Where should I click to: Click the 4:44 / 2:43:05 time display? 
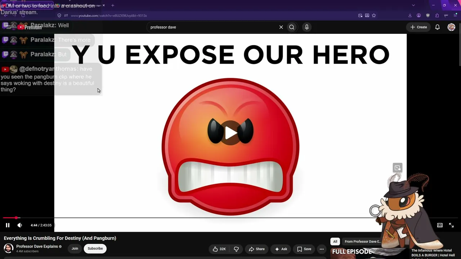tap(41, 225)
